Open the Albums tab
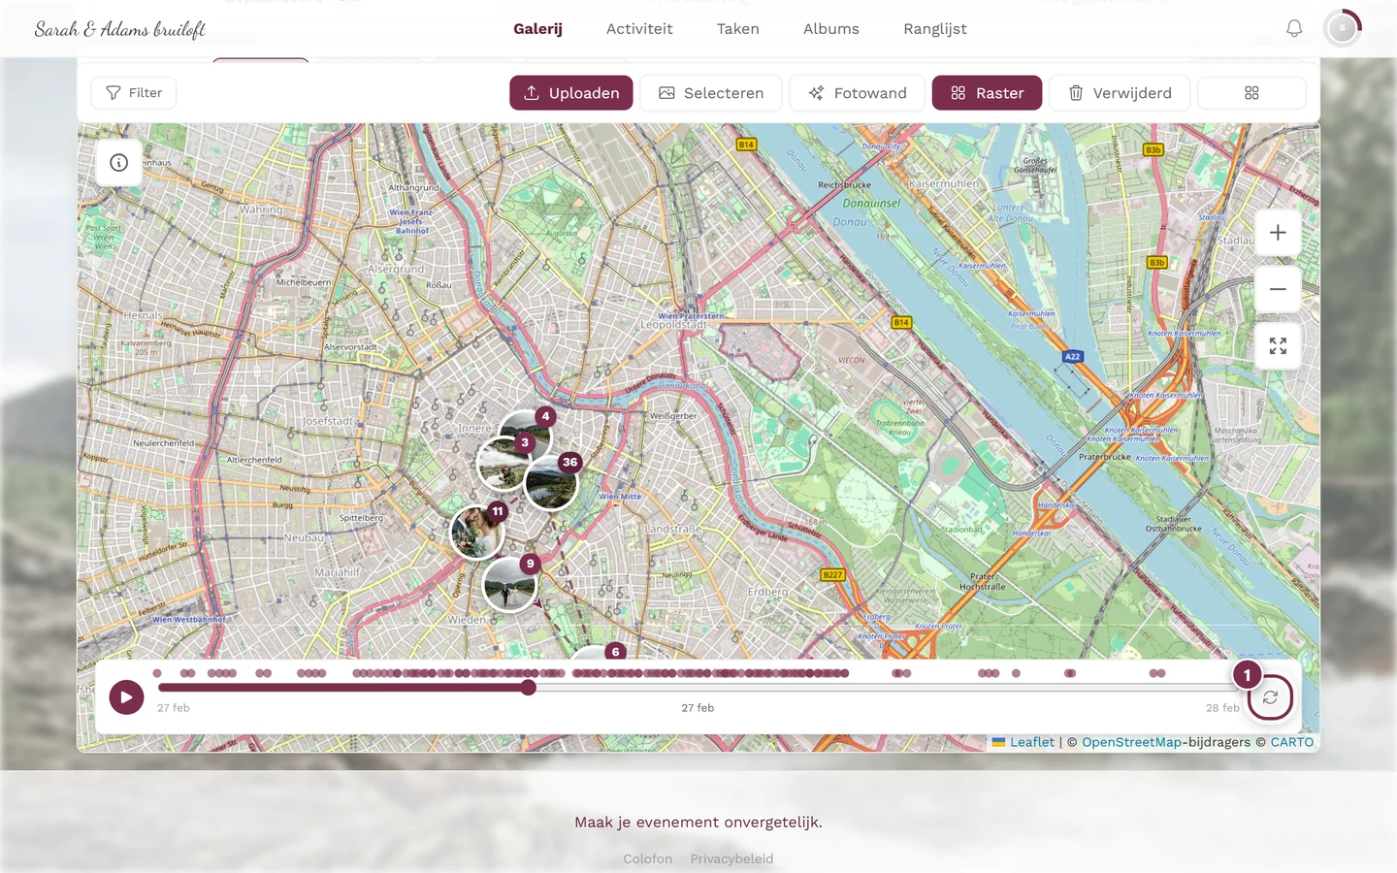This screenshot has height=873, width=1397. tap(831, 29)
